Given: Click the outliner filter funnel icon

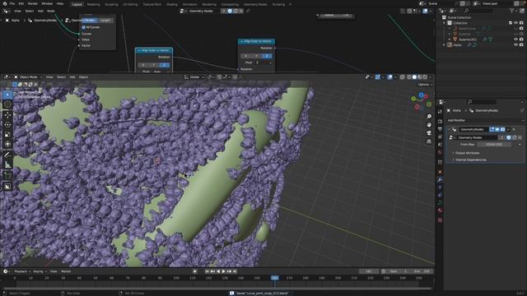Looking at the screenshot, I should coord(511,11).
